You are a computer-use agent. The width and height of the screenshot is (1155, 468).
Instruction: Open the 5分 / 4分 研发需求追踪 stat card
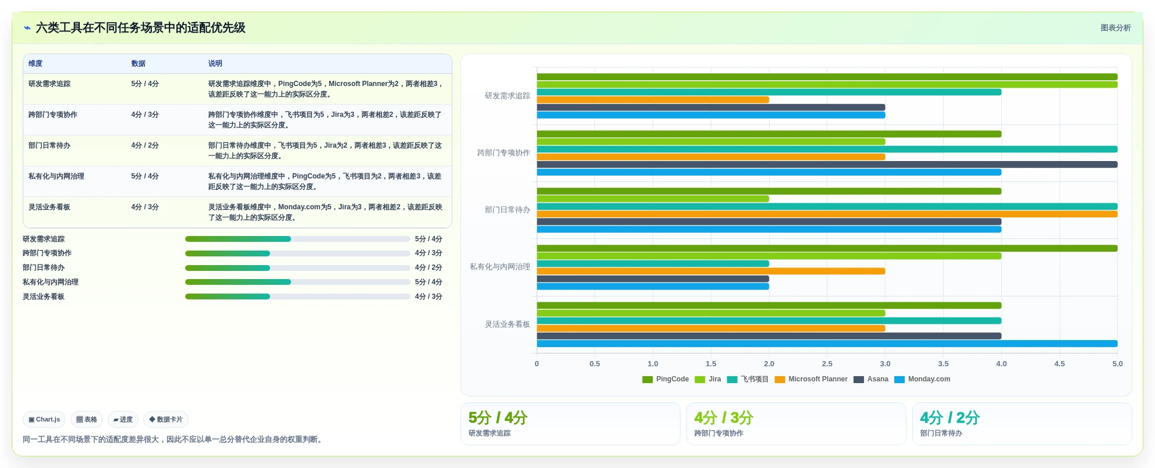(x=571, y=424)
